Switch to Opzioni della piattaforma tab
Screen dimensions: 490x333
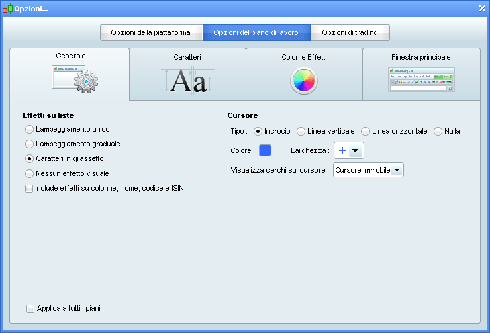tap(151, 32)
